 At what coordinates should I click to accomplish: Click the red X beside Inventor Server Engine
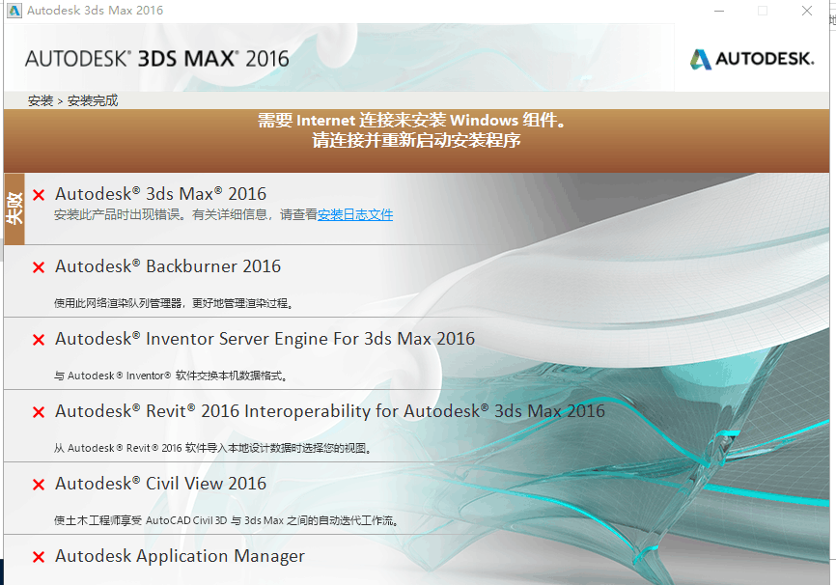(39, 340)
